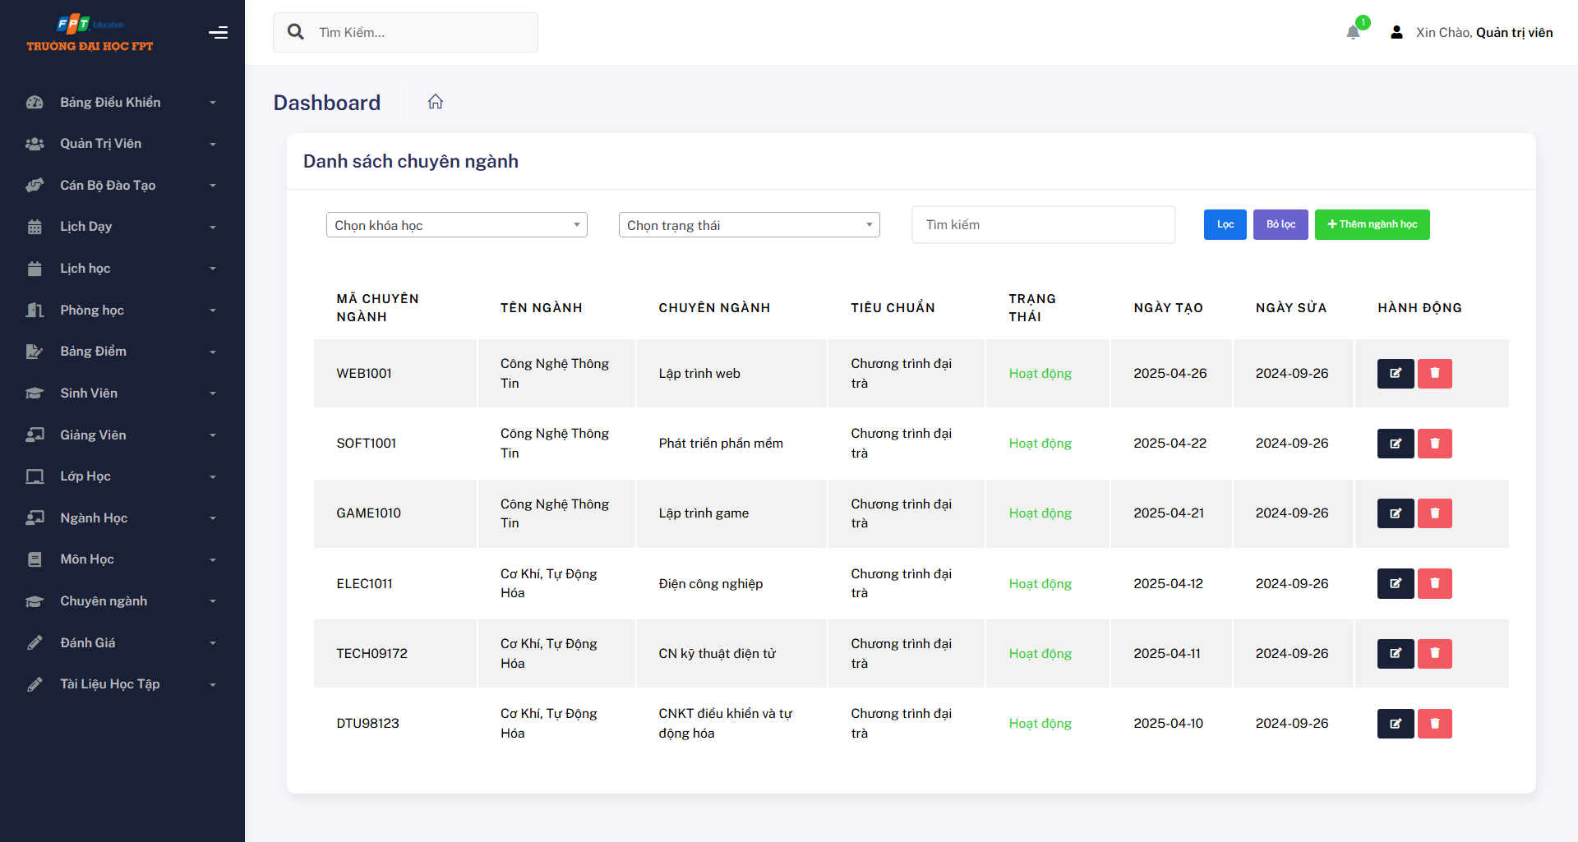Delete the DTU98123 row
This screenshot has height=842, width=1578.
(1434, 724)
